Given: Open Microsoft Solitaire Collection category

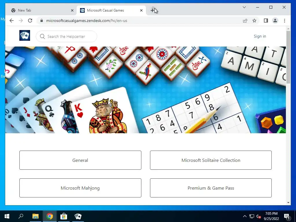Looking at the screenshot, I should [x=211, y=160].
